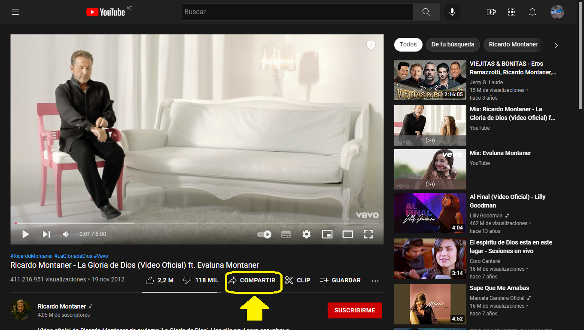This screenshot has height=330, width=584.
Task: Switch the video to full screen
Action: (x=368, y=234)
